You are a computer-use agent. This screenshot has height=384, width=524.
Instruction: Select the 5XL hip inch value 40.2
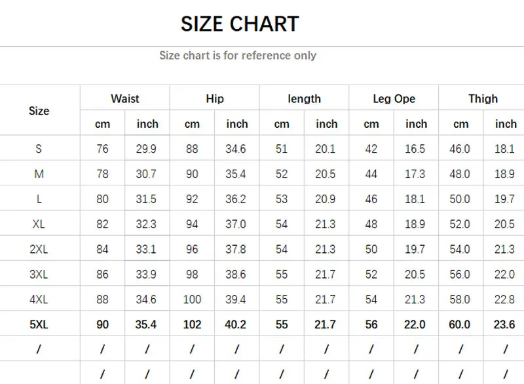(236, 324)
